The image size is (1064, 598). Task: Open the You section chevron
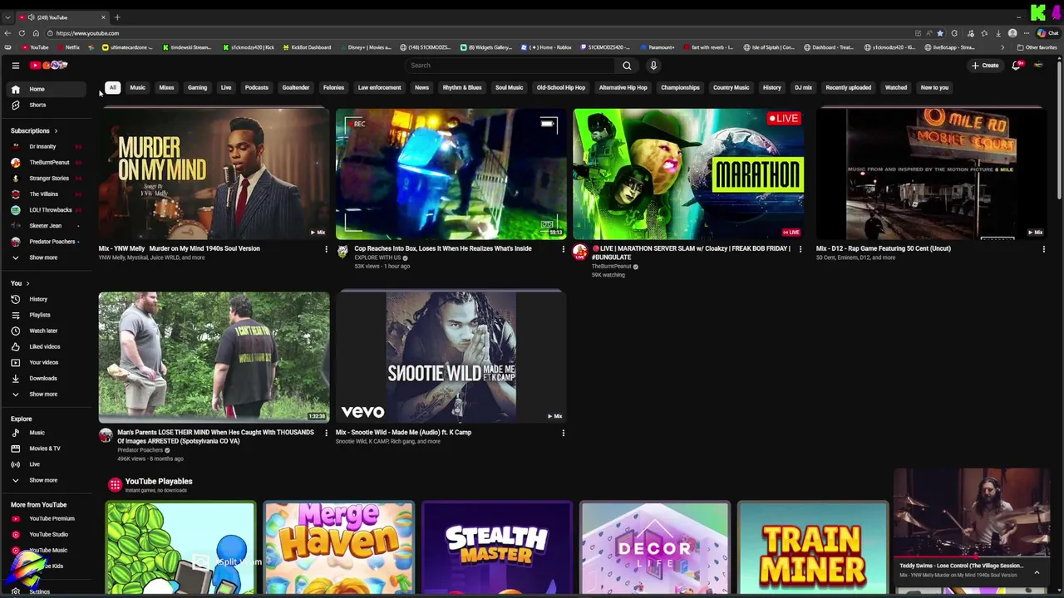click(x=27, y=283)
